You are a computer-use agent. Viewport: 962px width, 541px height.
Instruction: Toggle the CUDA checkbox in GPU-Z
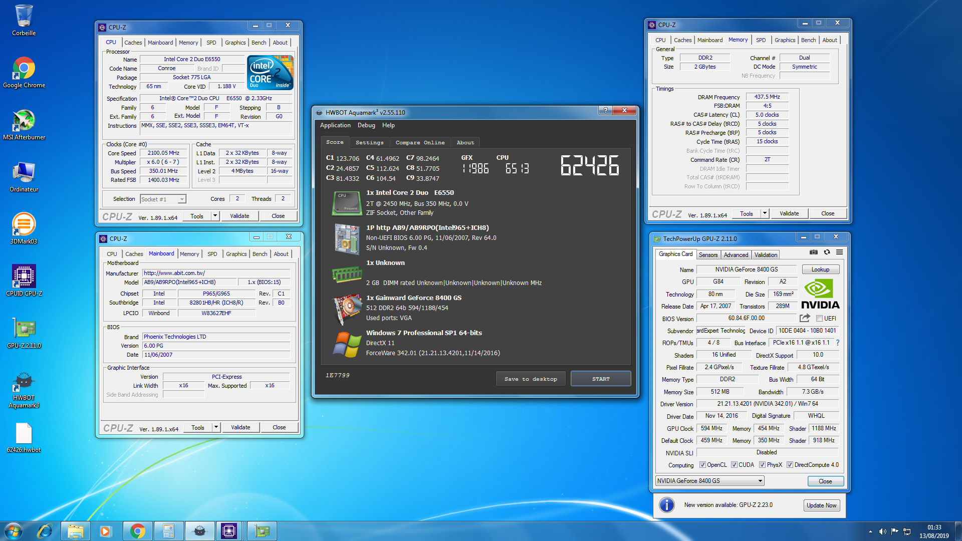(734, 465)
